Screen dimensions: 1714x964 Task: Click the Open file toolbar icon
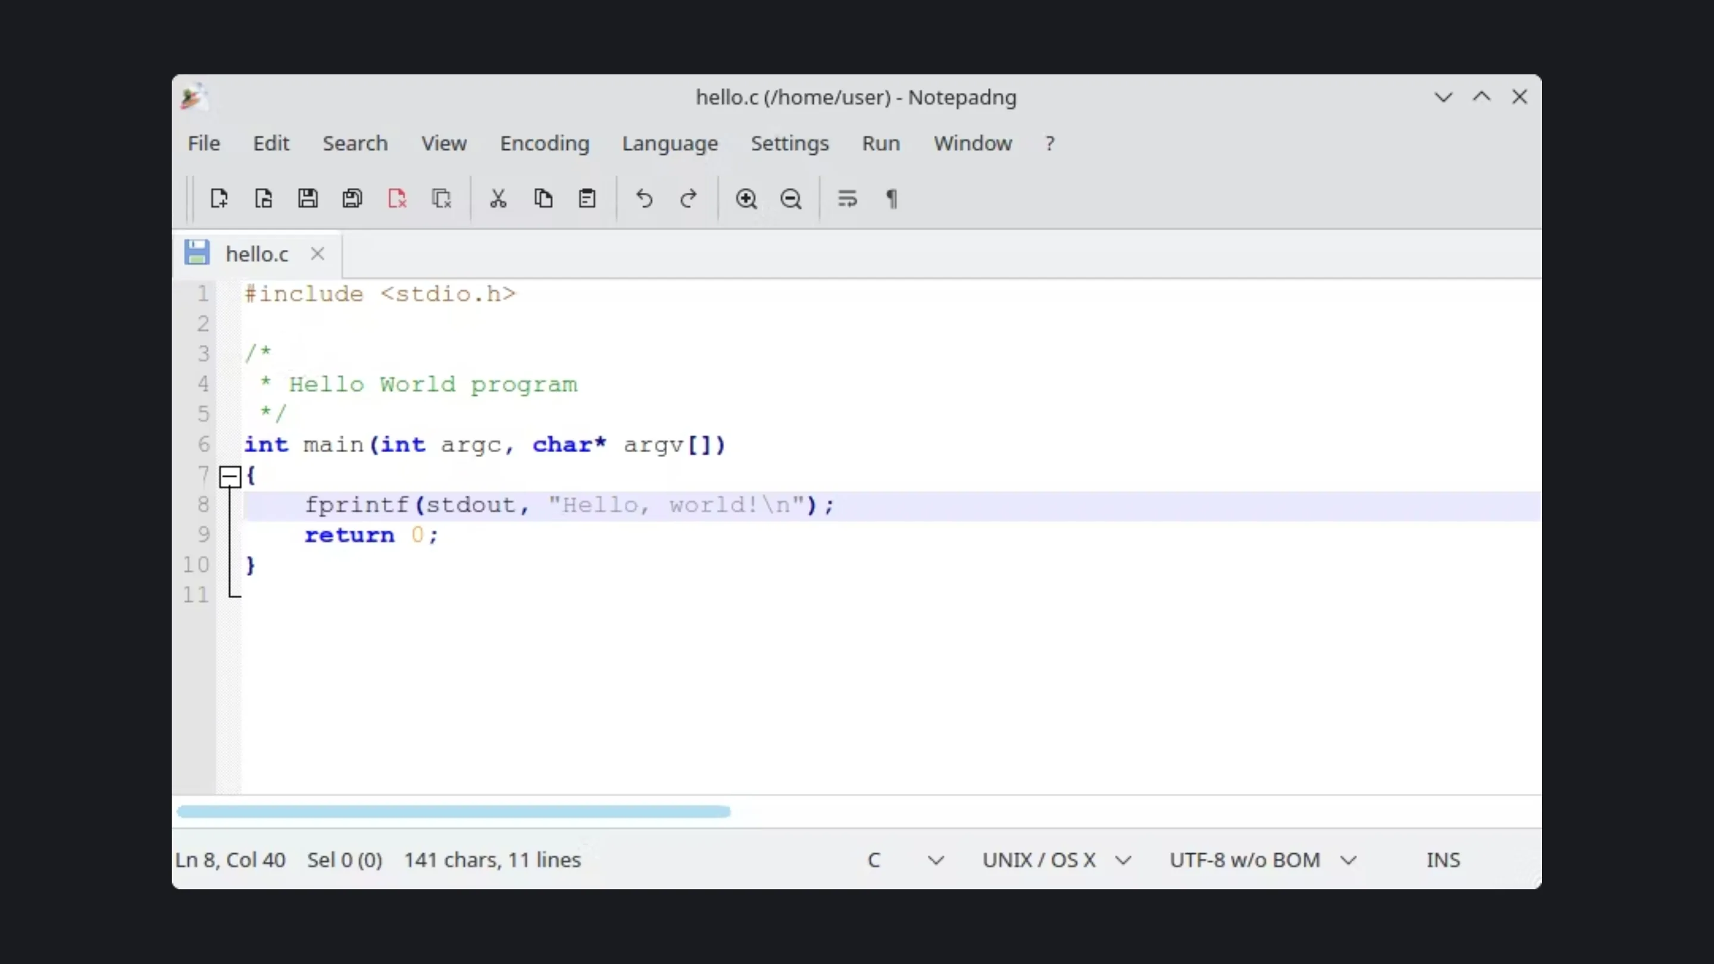(264, 198)
